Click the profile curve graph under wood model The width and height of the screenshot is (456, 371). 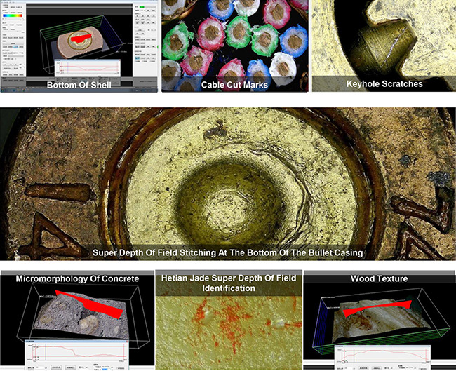point(379,353)
